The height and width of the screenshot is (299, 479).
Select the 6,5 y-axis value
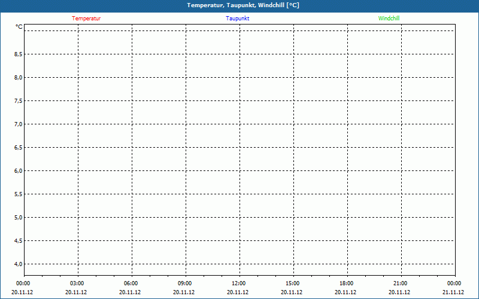pyautogui.click(x=19, y=147)
